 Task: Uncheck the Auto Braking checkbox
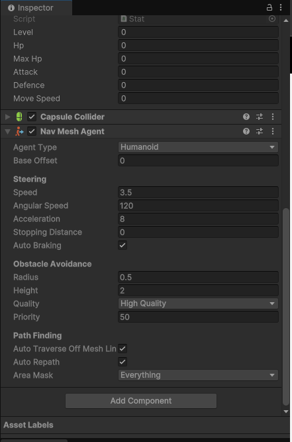click(x=122, y=245)
